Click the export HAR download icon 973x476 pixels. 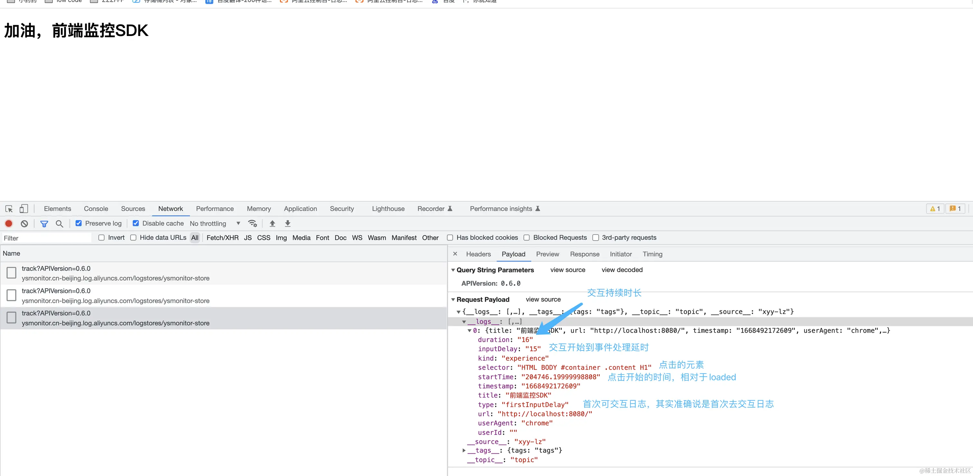pos(287,223)
